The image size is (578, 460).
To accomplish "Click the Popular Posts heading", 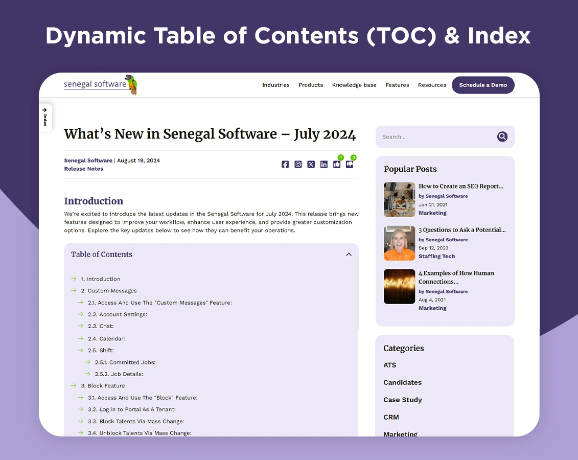I will [410, 169].
